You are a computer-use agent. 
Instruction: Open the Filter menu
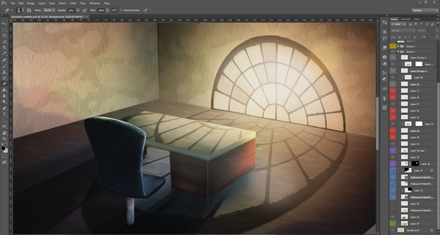pyautogui.click(x=73, y=3)
